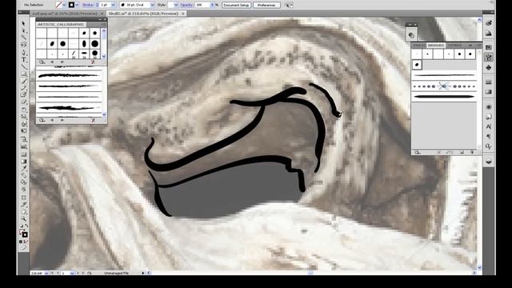Click the default fill and stroke icon
512x288 pixels.
[22, 226]
